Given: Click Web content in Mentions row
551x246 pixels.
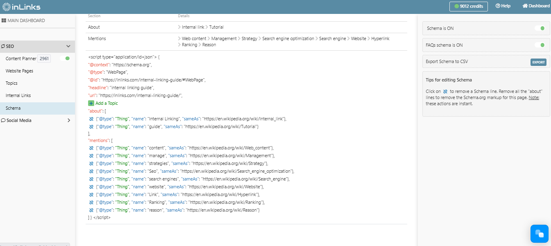Looking at the screenshot, I should (x=194, y=38).
